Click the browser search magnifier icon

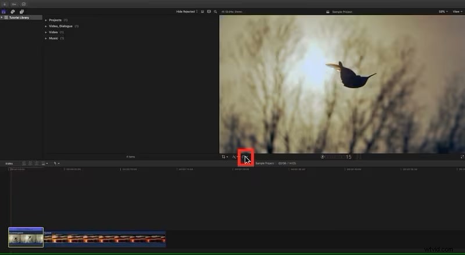[215, 12]
